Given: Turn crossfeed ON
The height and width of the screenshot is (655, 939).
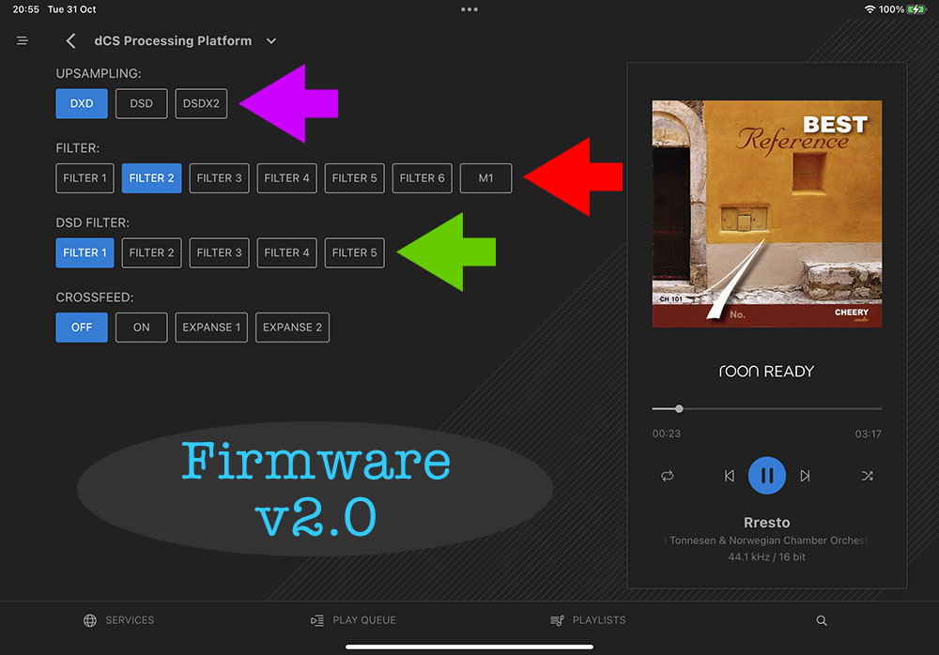Looking at the screenshot, I should pyautogui.click(x=142, y=327).
